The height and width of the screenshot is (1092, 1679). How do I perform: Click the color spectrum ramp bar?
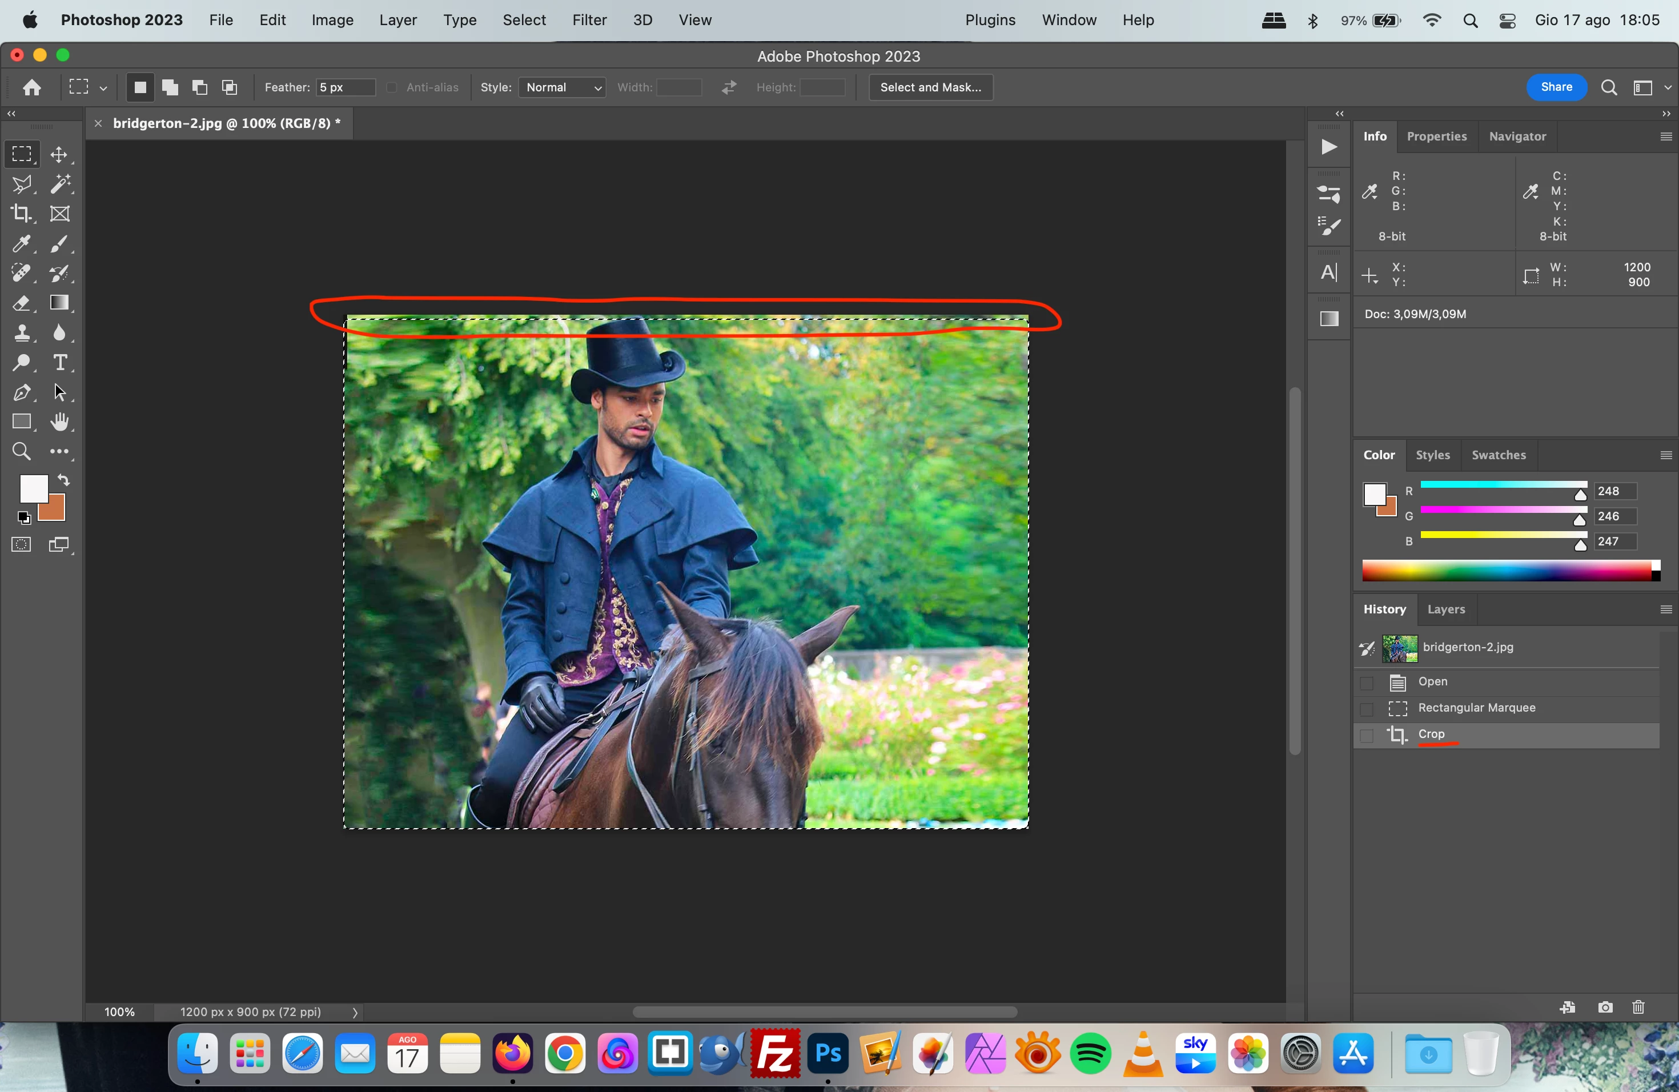click(1506, 571)
